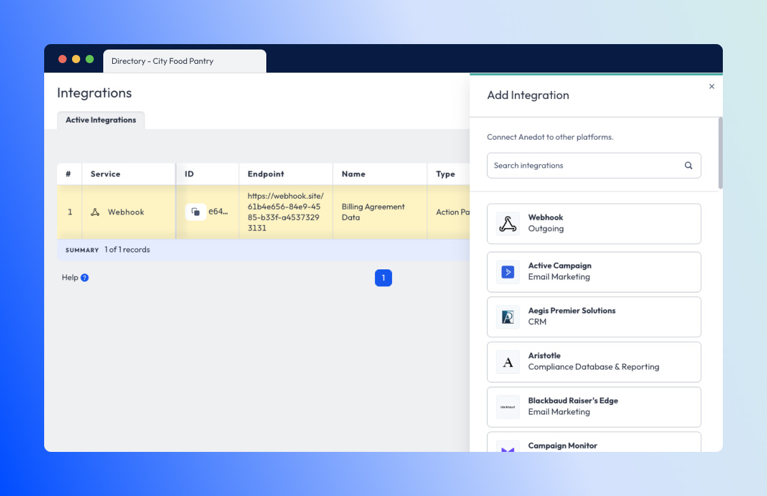Click the Campaign Monitor butterfly logo

507,449
